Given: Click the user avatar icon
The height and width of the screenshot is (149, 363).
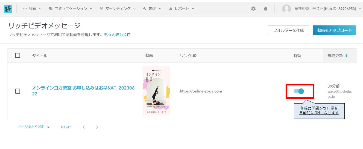Looking at the screenshot, I should (286, 9).
